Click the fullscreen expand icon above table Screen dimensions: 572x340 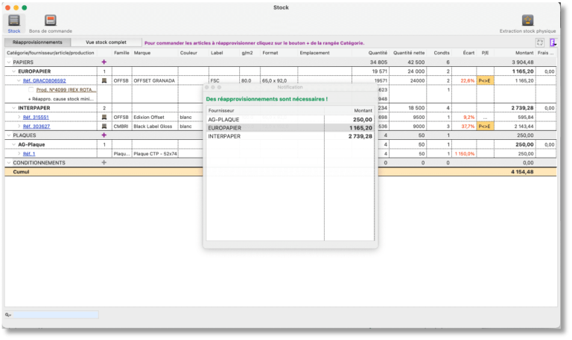540,43
